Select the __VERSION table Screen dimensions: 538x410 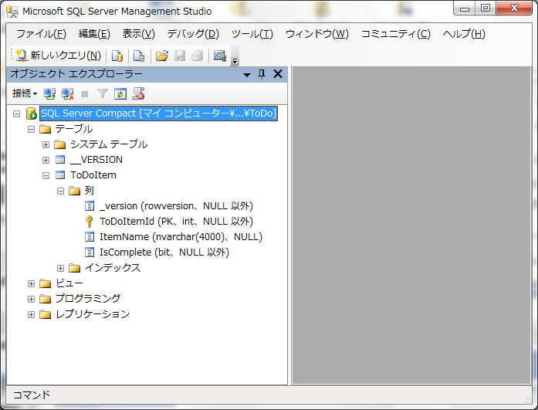click(x=96, y=160)
